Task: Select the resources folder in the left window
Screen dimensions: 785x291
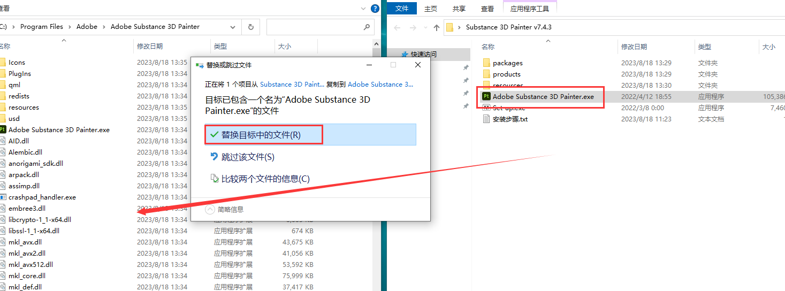Action: 24,108
